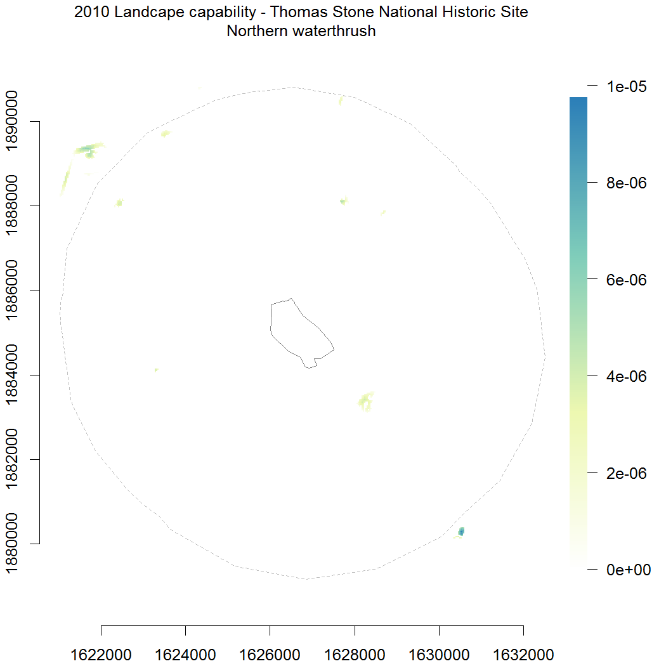Click the subtitle 'Northern waterthrush'

click(301, 31)
